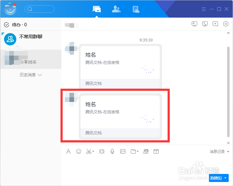Open send options dropdown arrow
This screenshot has height=186, width=233.
click(x=226, y=178)
